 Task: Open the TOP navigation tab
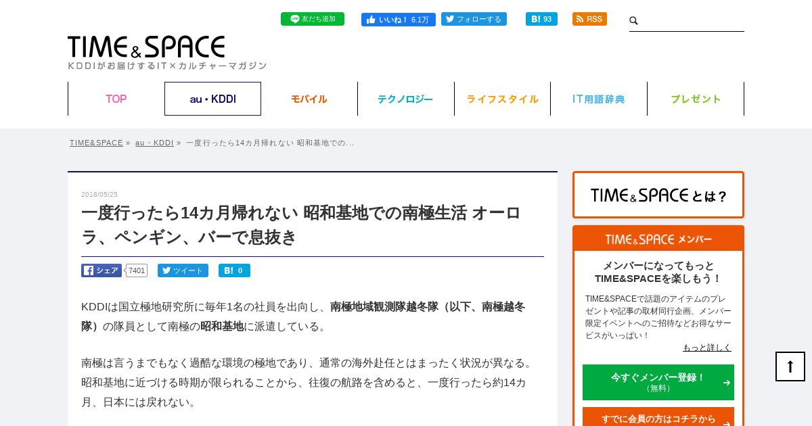(x=116, y=99)
